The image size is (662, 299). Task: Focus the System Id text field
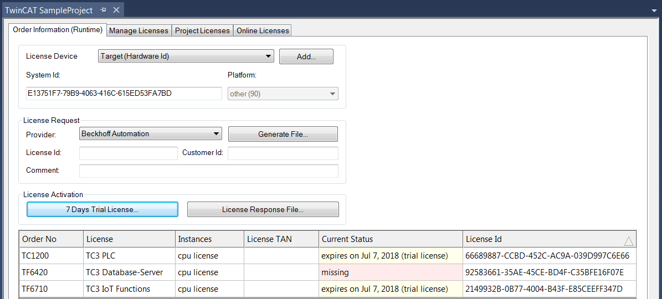(124, 94)
